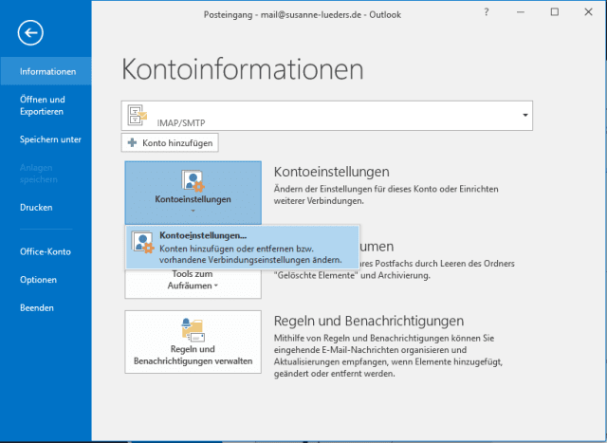Click the Kontoeinstellungen tile person-gear icon
607x443 pixels.
(193, 181)
